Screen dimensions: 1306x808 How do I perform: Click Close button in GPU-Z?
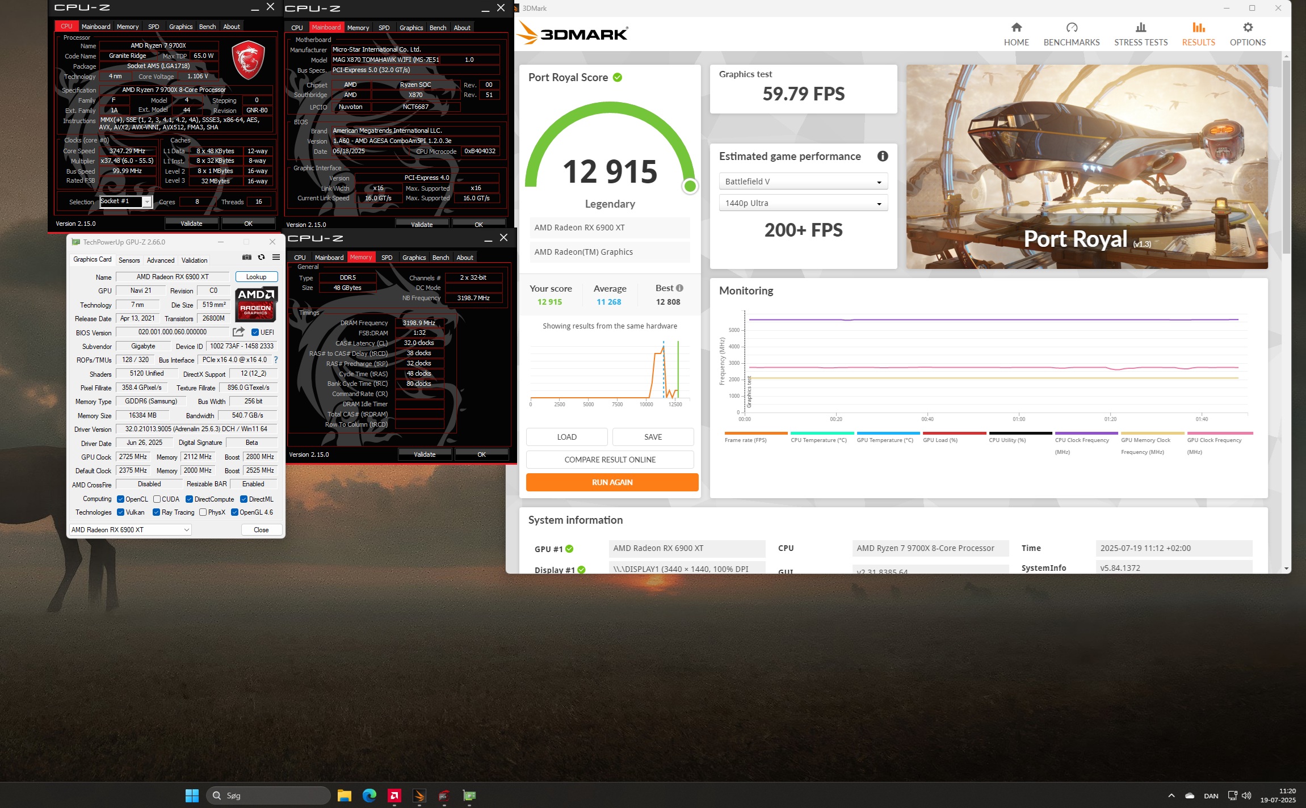(261, 529)
